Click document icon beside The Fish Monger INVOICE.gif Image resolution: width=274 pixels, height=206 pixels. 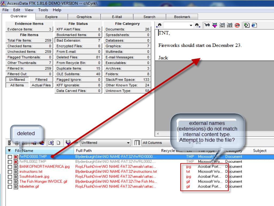[x=16, y=182]
